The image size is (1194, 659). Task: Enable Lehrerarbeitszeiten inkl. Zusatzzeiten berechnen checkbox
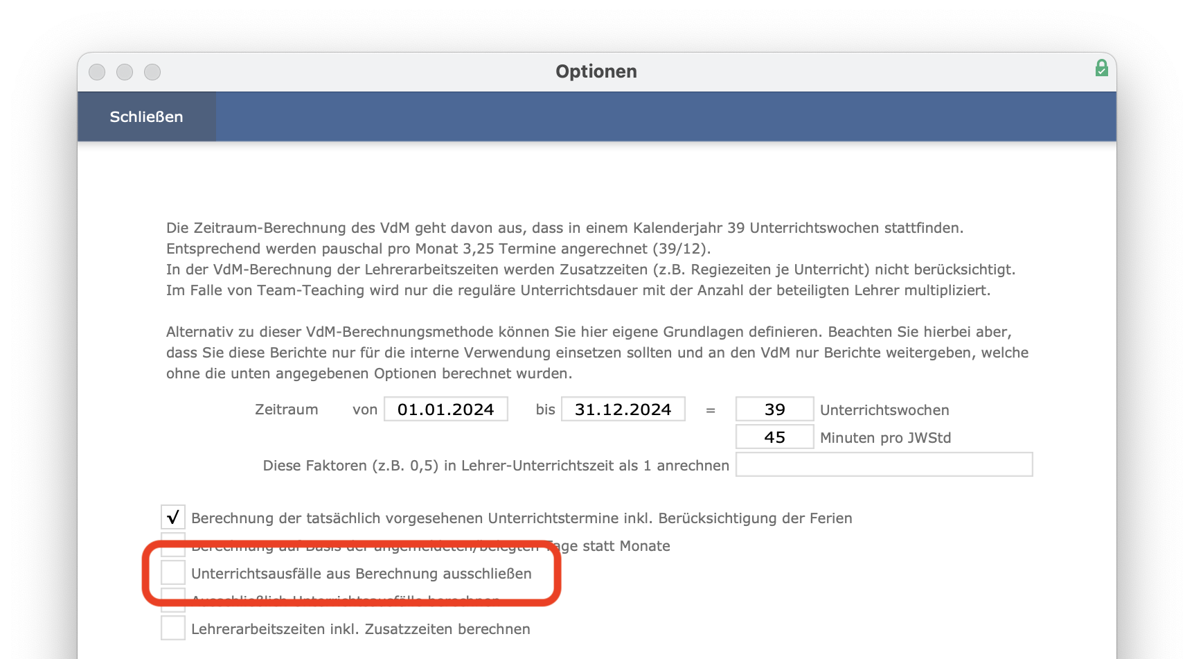[173, 628]
